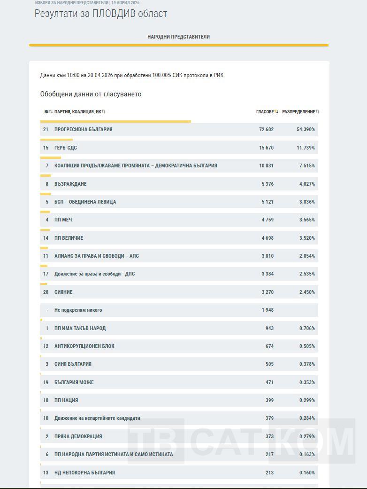Click the sort arrow beside ГЛАСОВЕ
367x489 pixels.
coord(276,112)
